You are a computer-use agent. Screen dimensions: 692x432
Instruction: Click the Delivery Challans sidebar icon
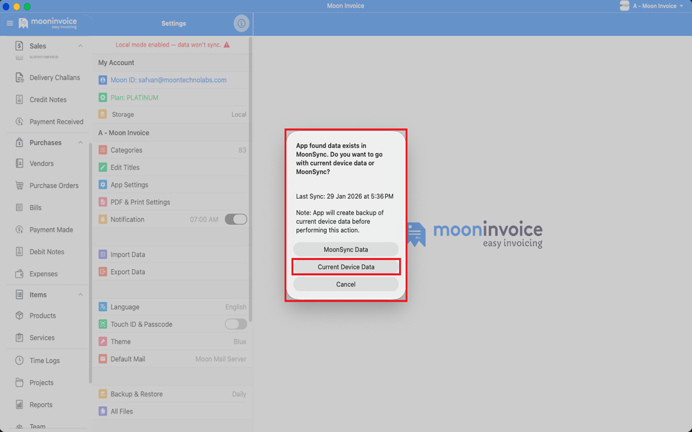19,78
